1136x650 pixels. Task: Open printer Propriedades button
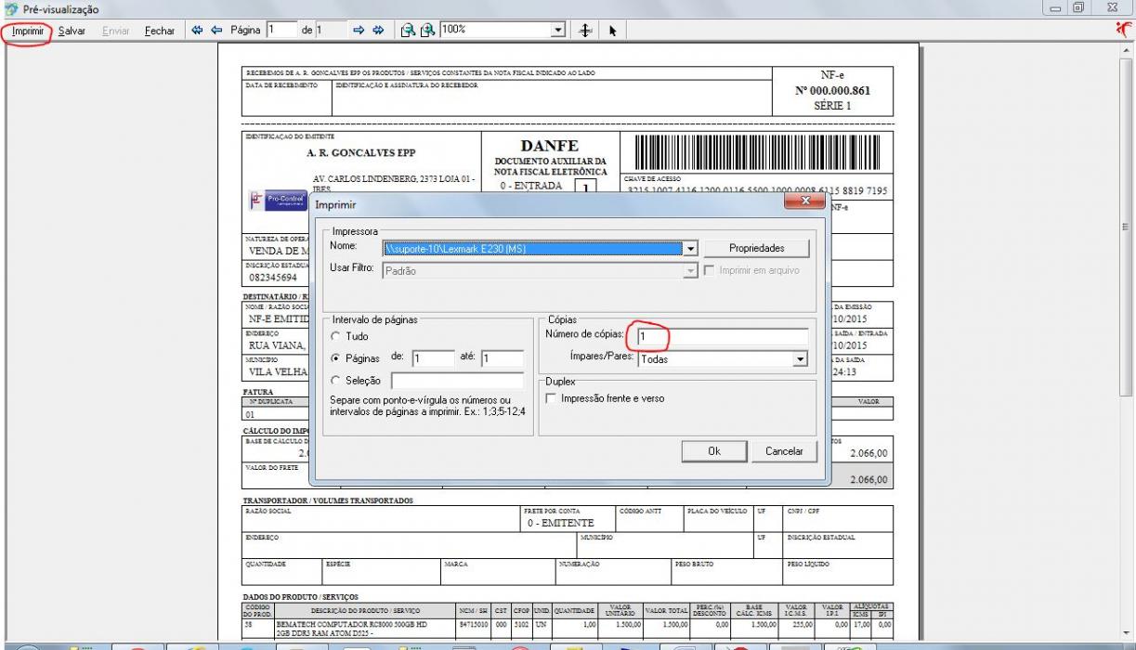click(756, 249)
